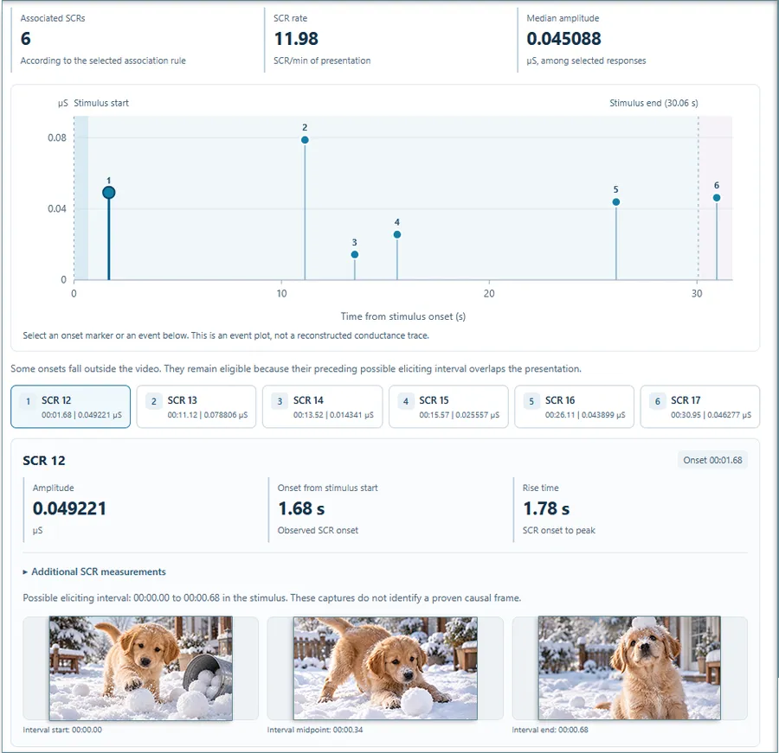Click the Time from stimulus onset axis title
Viewport: 779px width, 753px height.
point(402,316)
